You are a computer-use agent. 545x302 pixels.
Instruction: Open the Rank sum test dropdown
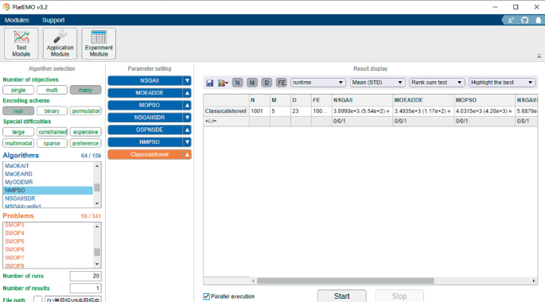point(437,83)
